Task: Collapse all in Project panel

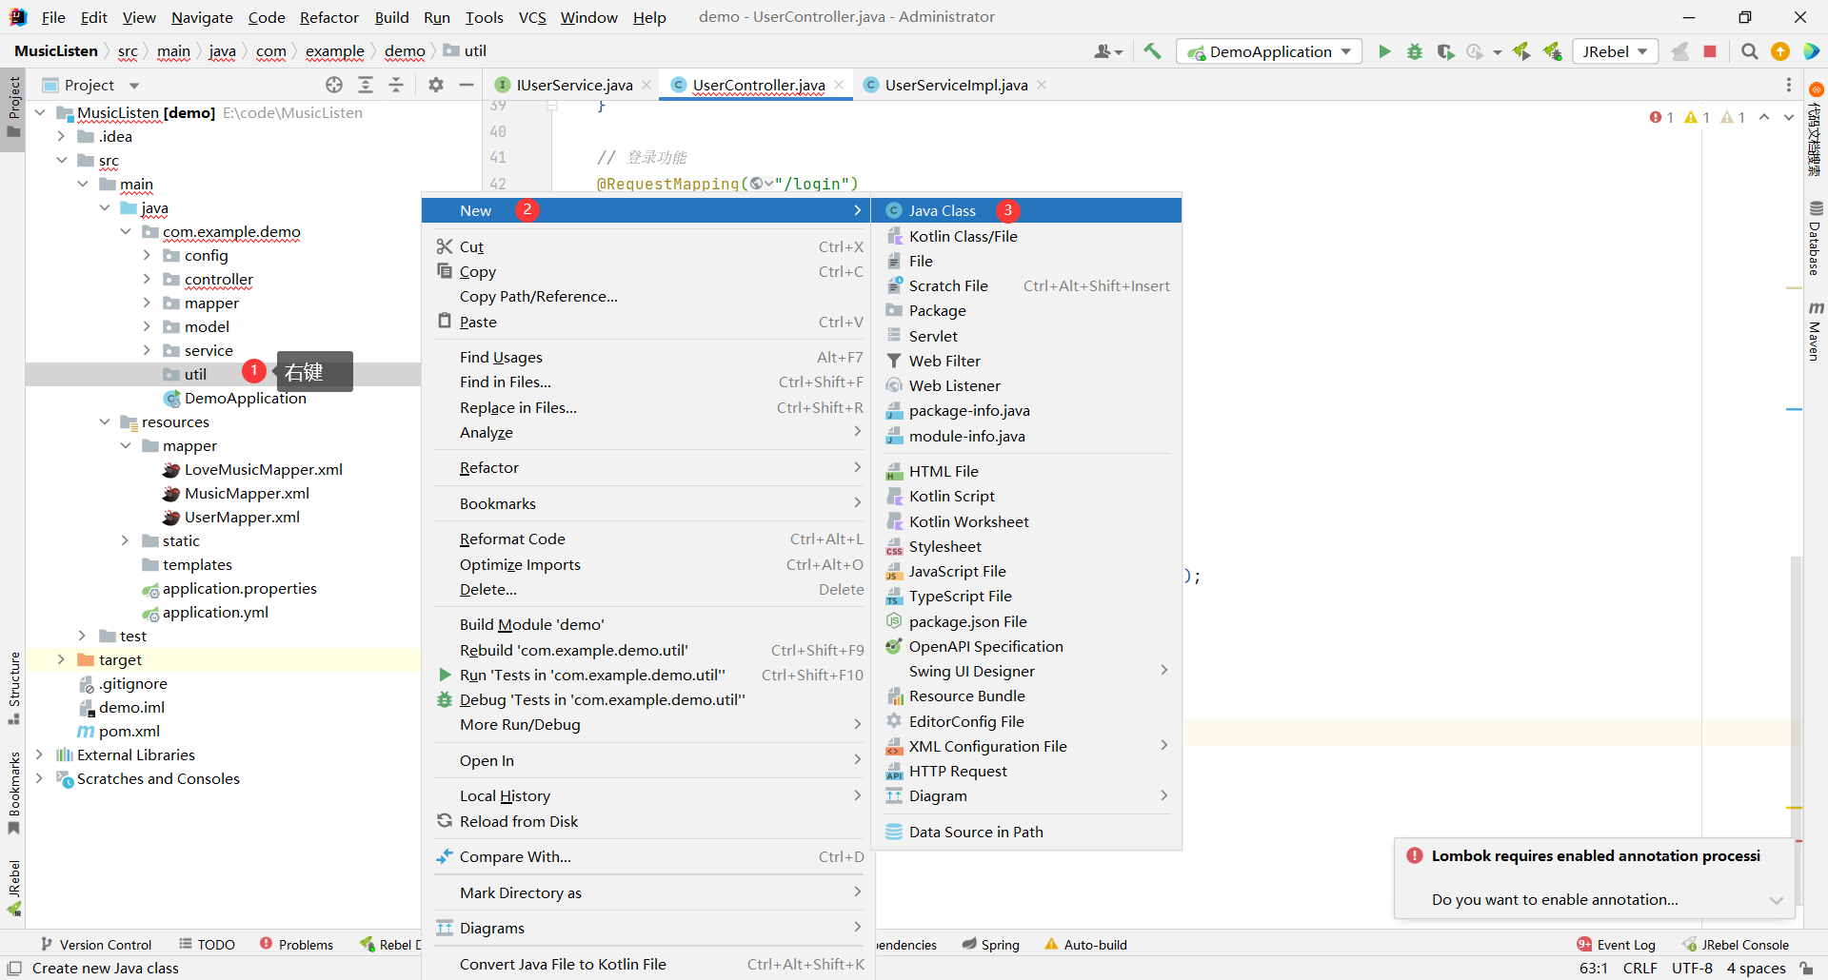Action: [x=396, y=85]
